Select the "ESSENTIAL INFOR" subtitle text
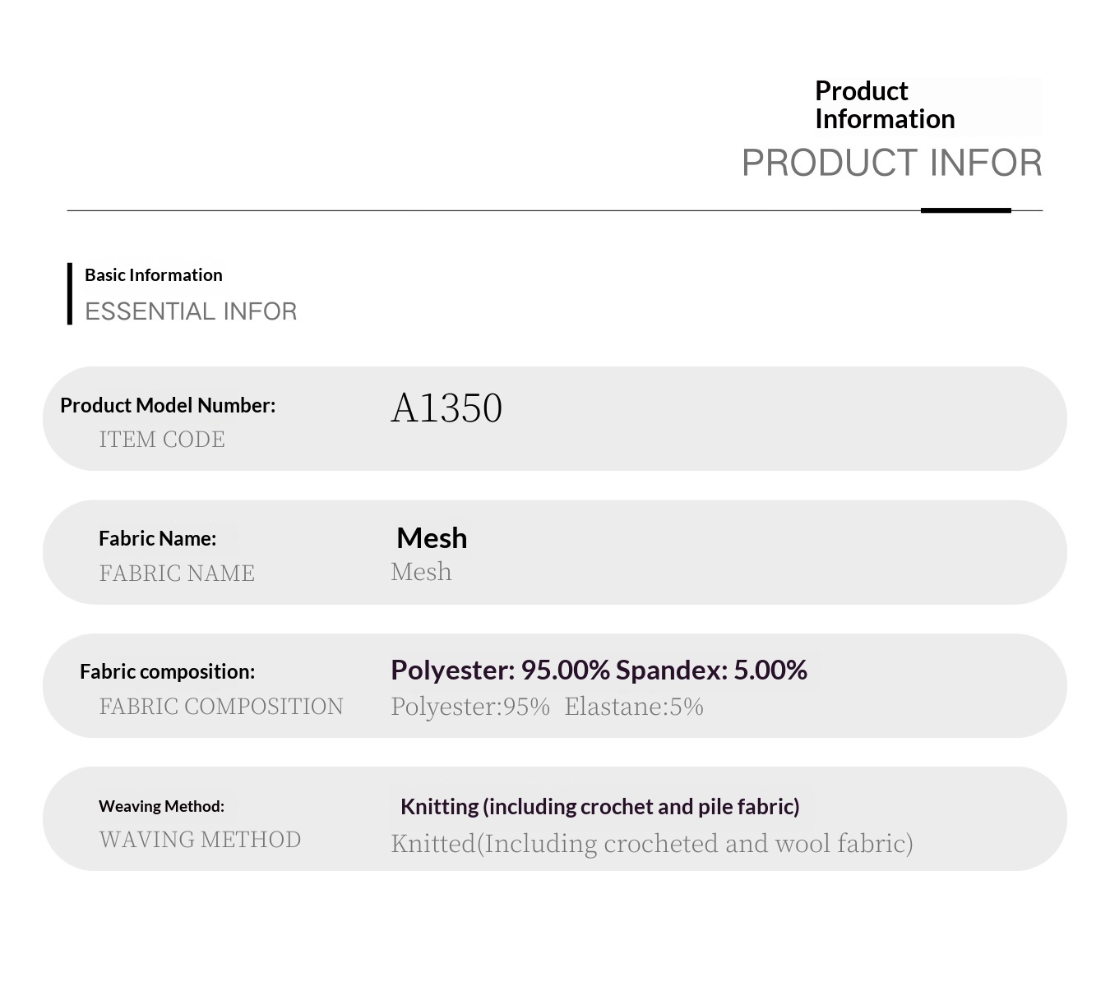The width and height of the screenshot is (1110, 986). point(191,311)
